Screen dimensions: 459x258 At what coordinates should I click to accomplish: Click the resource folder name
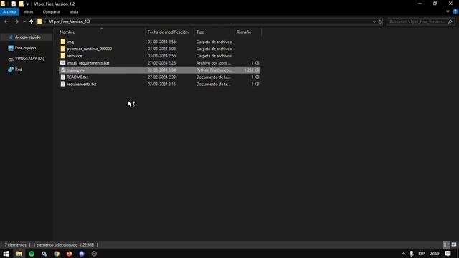pyautogui.click(x=75, y=56)
